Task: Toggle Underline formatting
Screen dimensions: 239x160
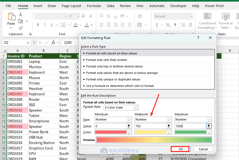Action: click(52, 25)
